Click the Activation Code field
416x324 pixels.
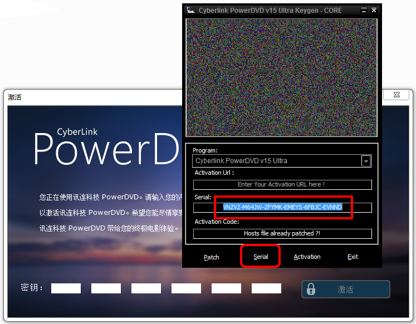tap(282, 234)
